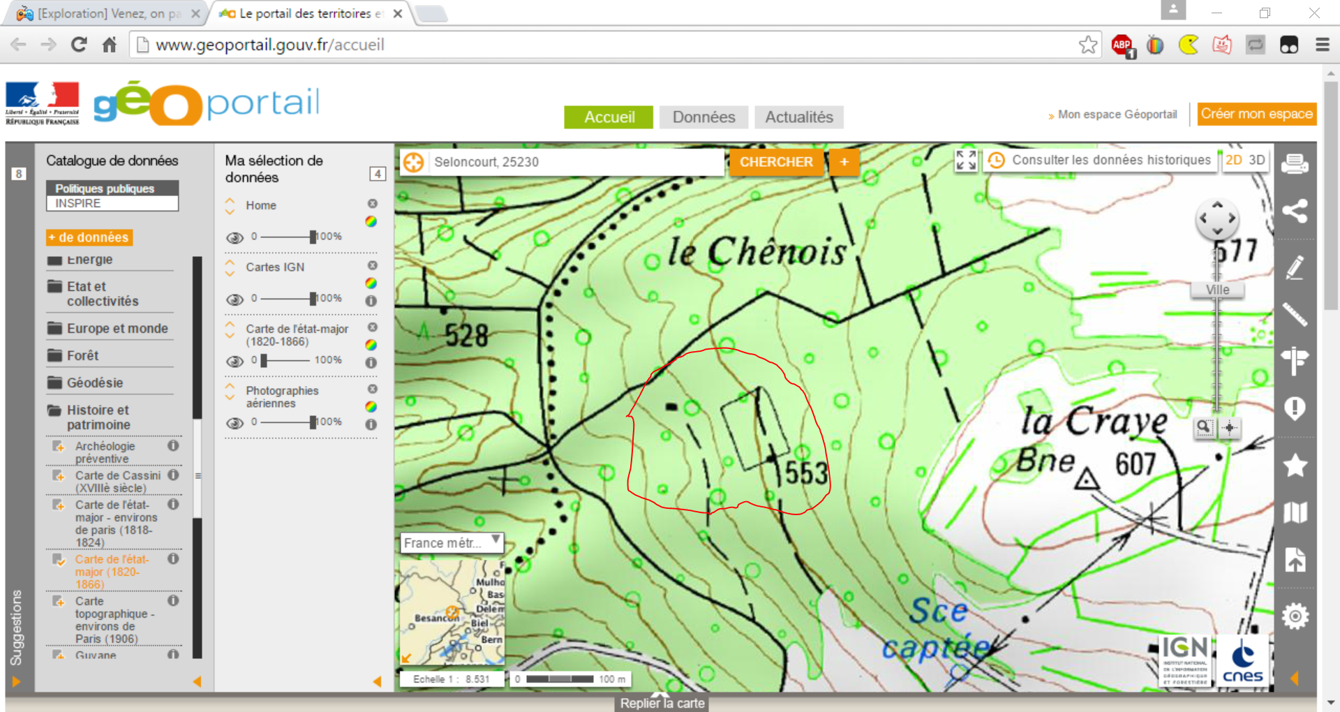
Task: Open the France métropolitaine territory dropdown
Action: click(x=452, y=542)
